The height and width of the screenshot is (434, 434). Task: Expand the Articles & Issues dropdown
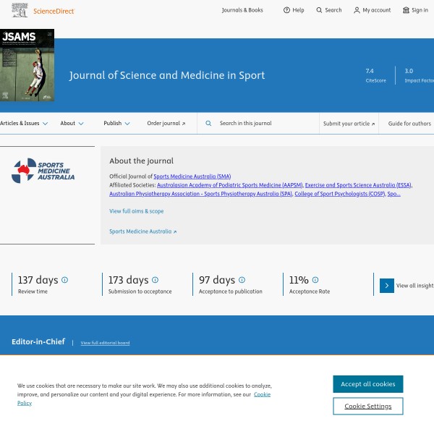pyautogui.click(x=24, y=124)
